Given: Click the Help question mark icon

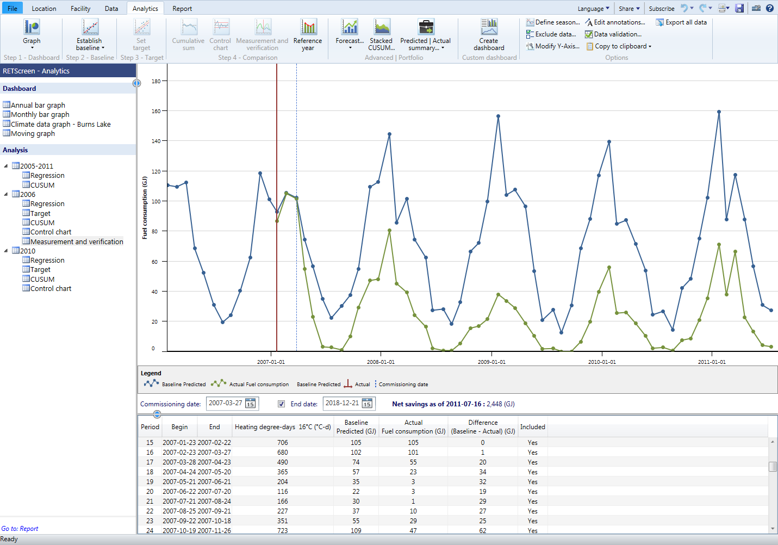Looking at the screenshot, I should [x=770, y=8].
